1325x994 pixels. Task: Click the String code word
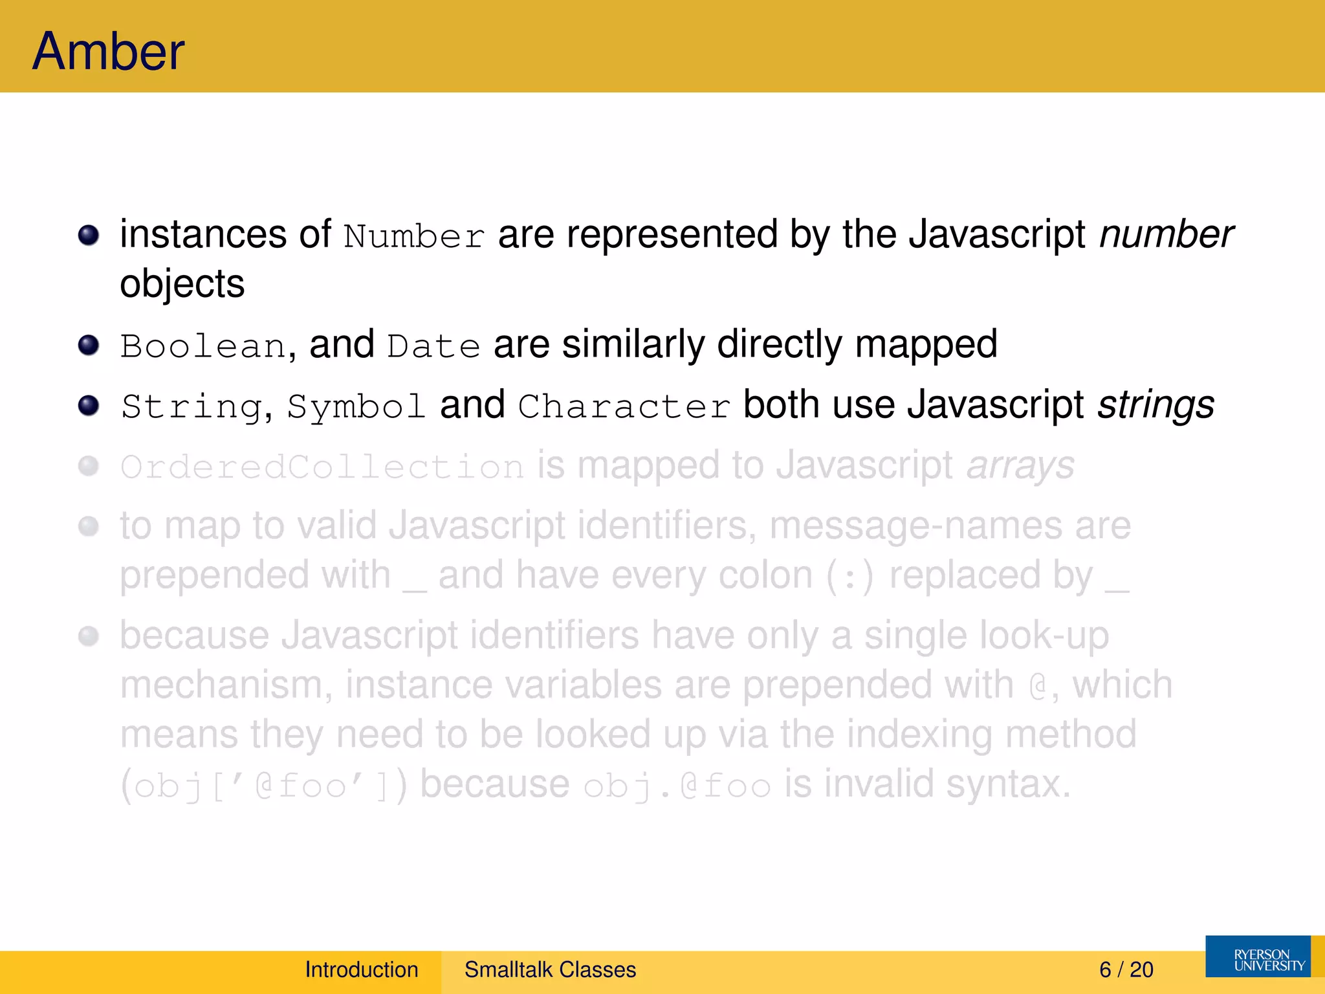192,406
